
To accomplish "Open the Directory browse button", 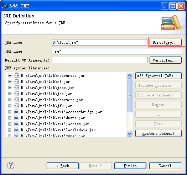I will [166, 42].
